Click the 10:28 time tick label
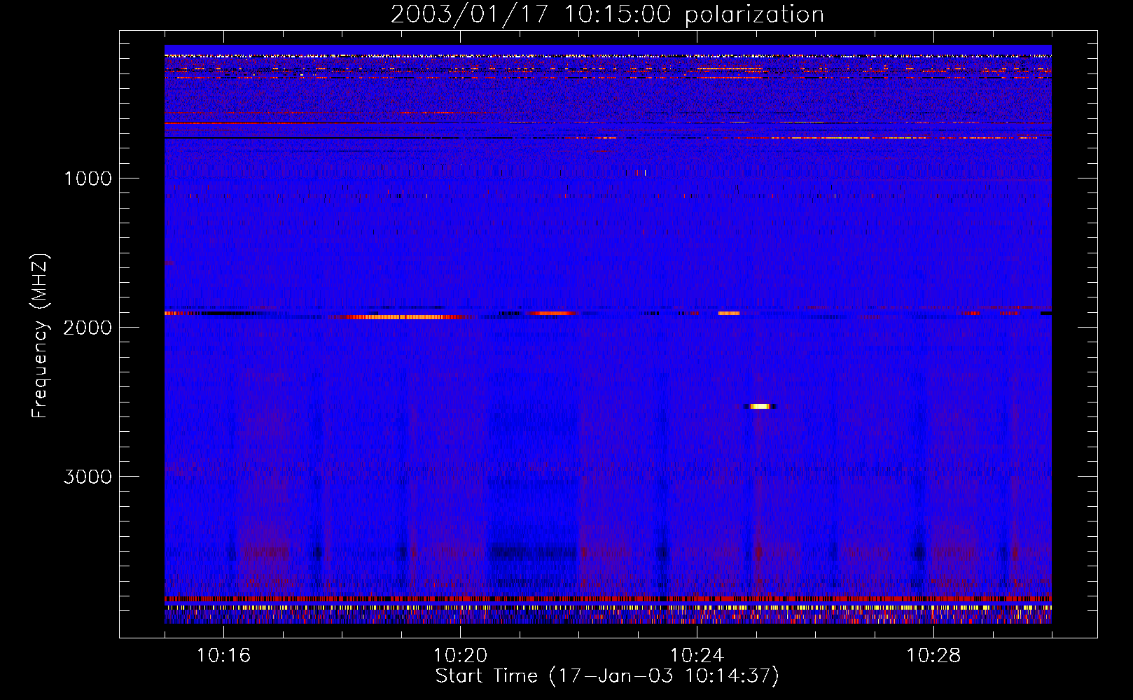The image size is (1133, 700). 933,656
